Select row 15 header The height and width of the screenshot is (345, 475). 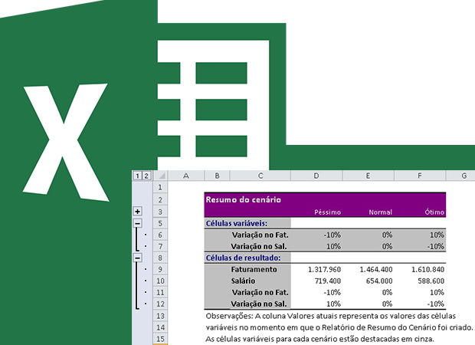[160, 339]
